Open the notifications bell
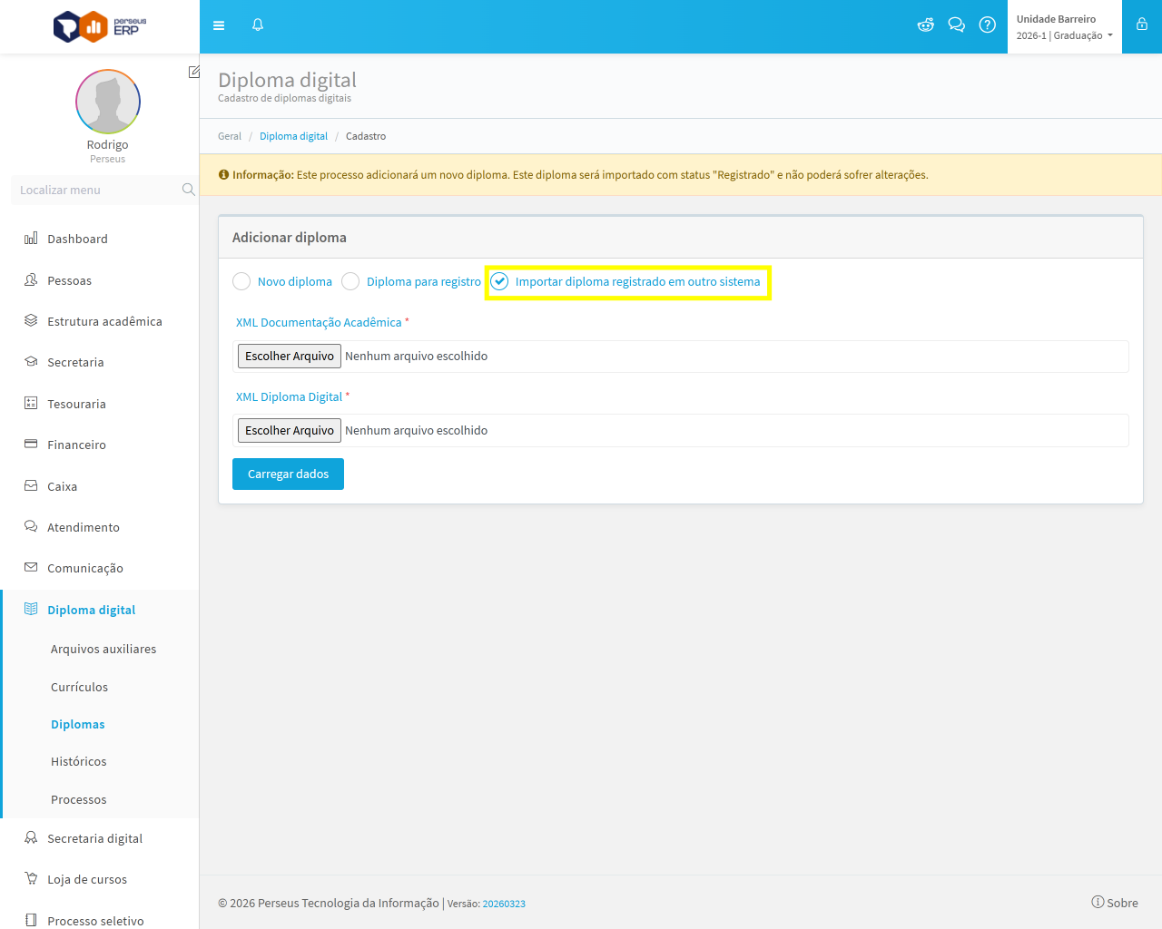 click(258, 25)
